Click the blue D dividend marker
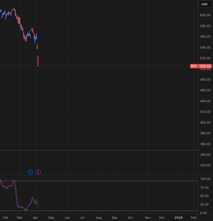 point(30,172)
